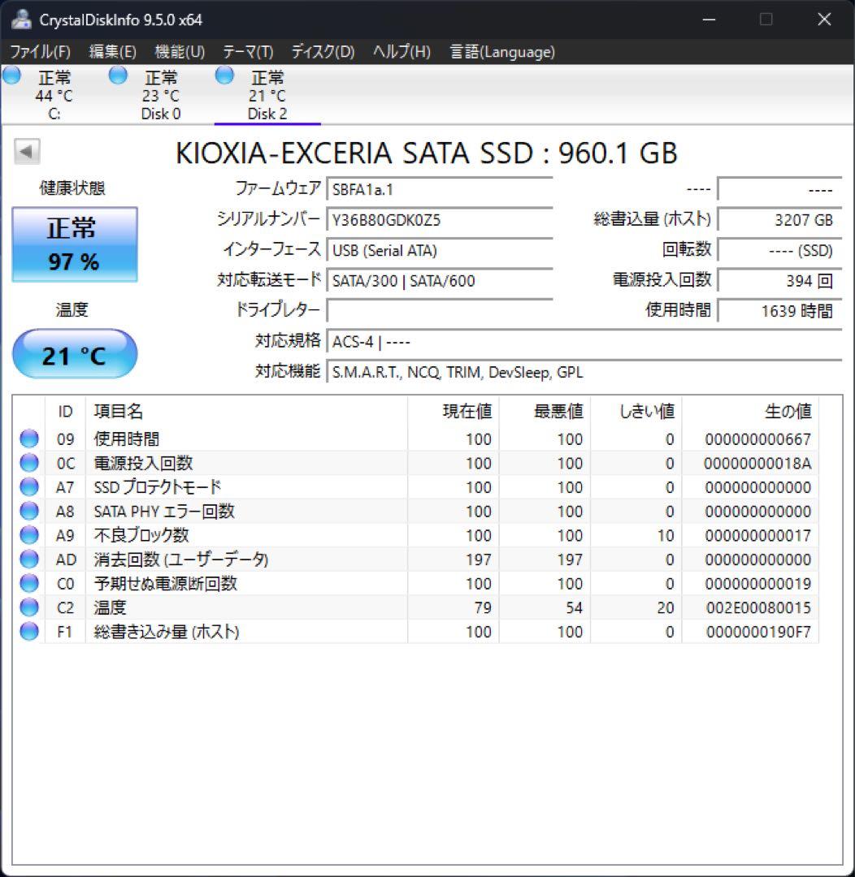Screen dimensions: 855x877
Task: Open the ディスク(D) menu
Action: (323, 52)
